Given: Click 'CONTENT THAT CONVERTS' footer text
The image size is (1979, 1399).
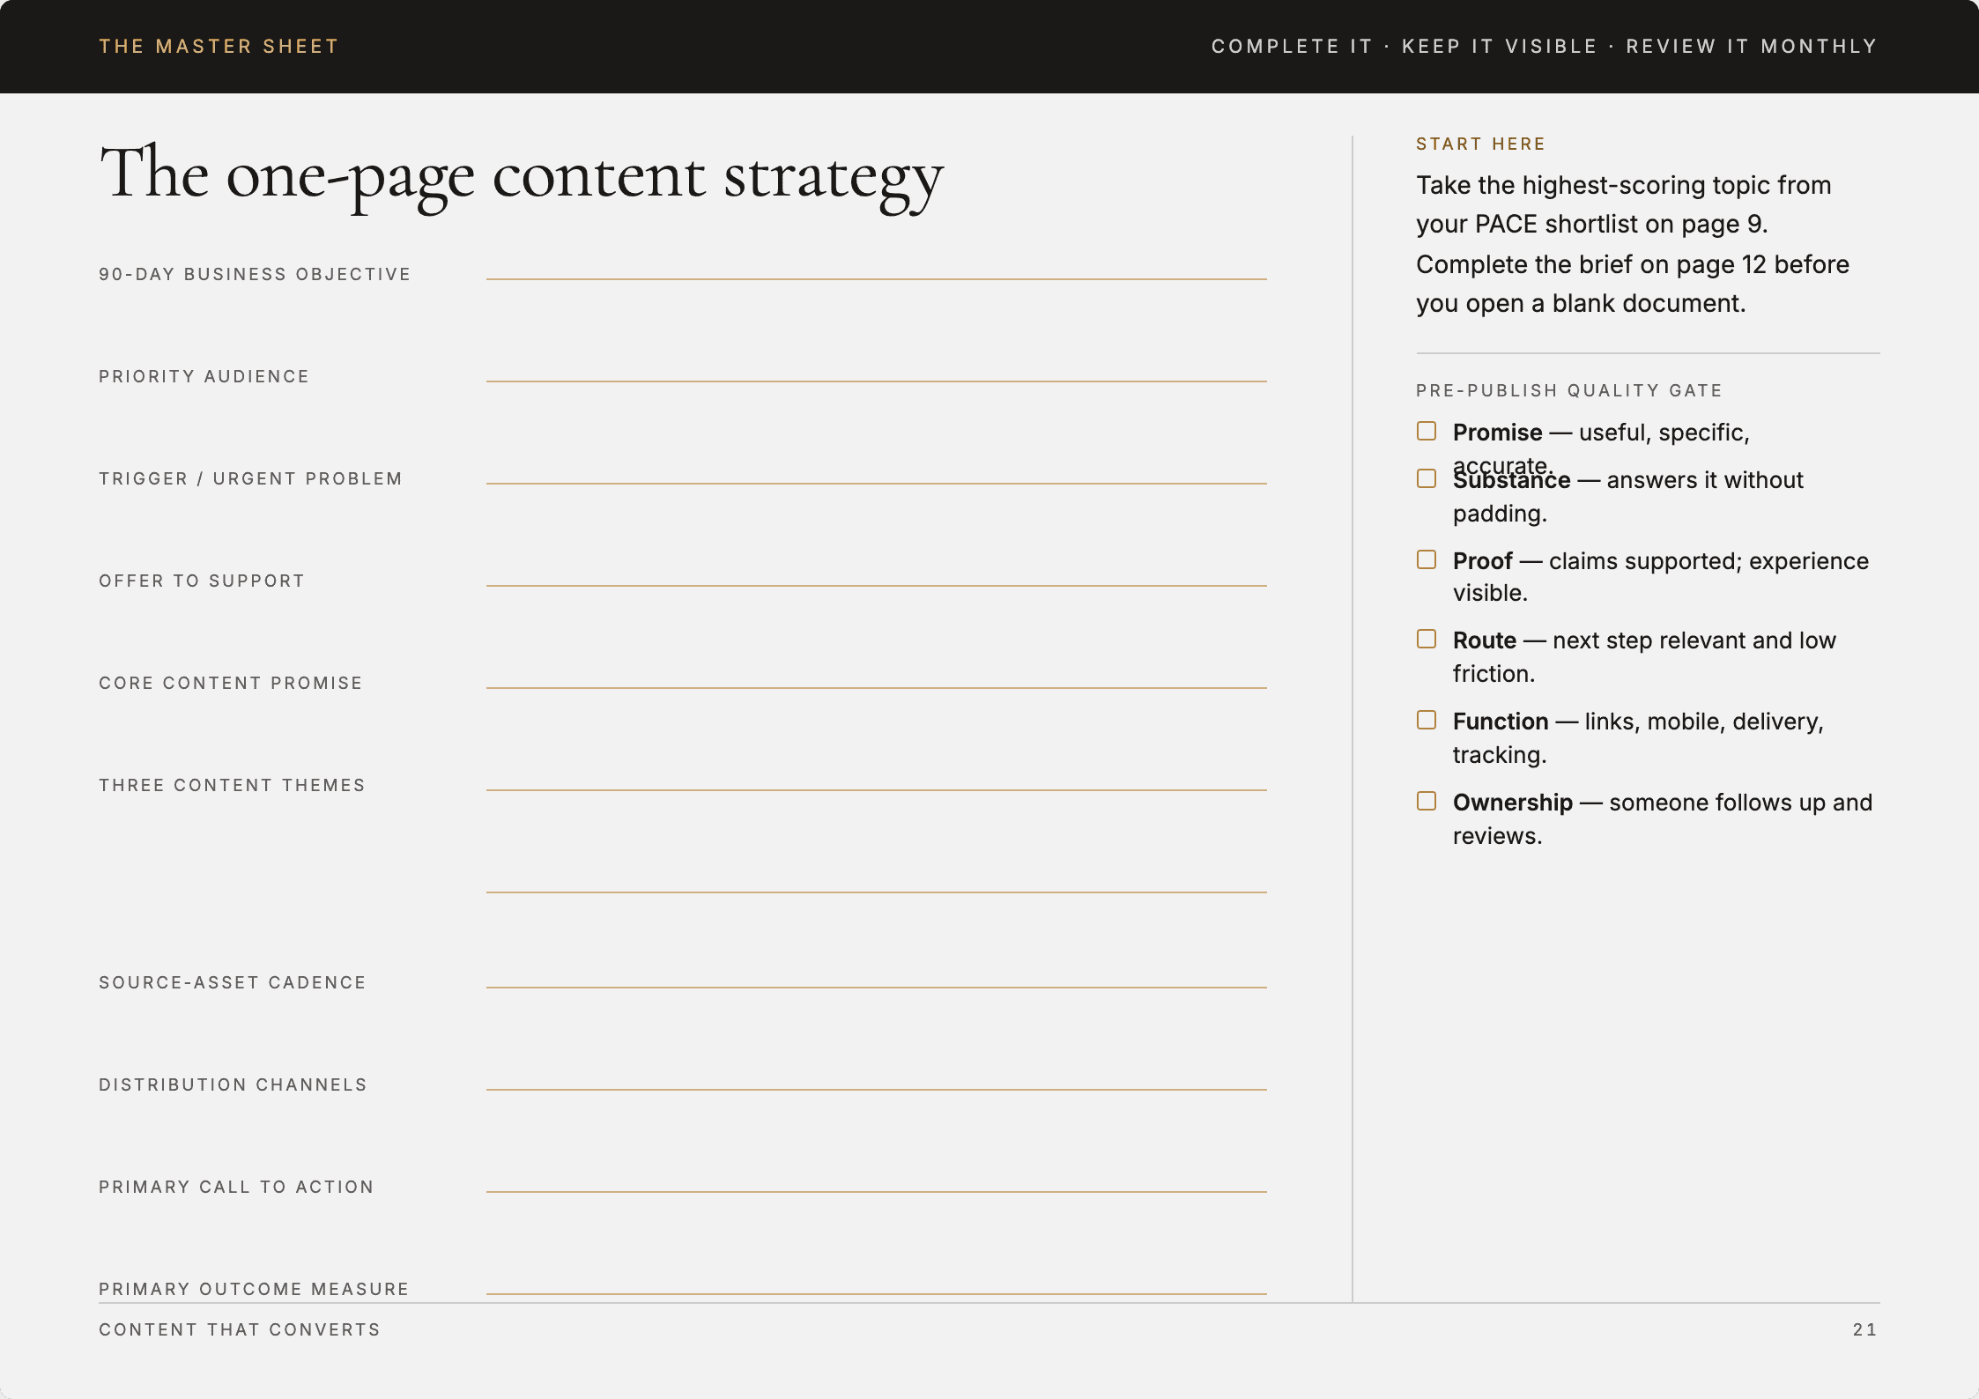Looking at the screenshot, I should 240,1329.
